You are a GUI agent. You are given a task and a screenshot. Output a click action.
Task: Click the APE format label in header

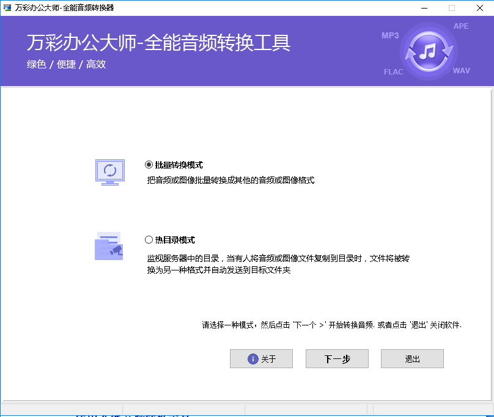[x=461, y=26]
